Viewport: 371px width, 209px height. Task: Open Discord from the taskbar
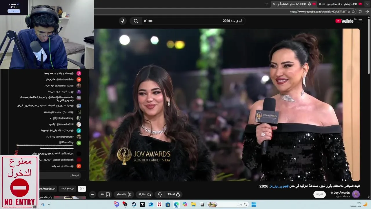tap(117, 204)
